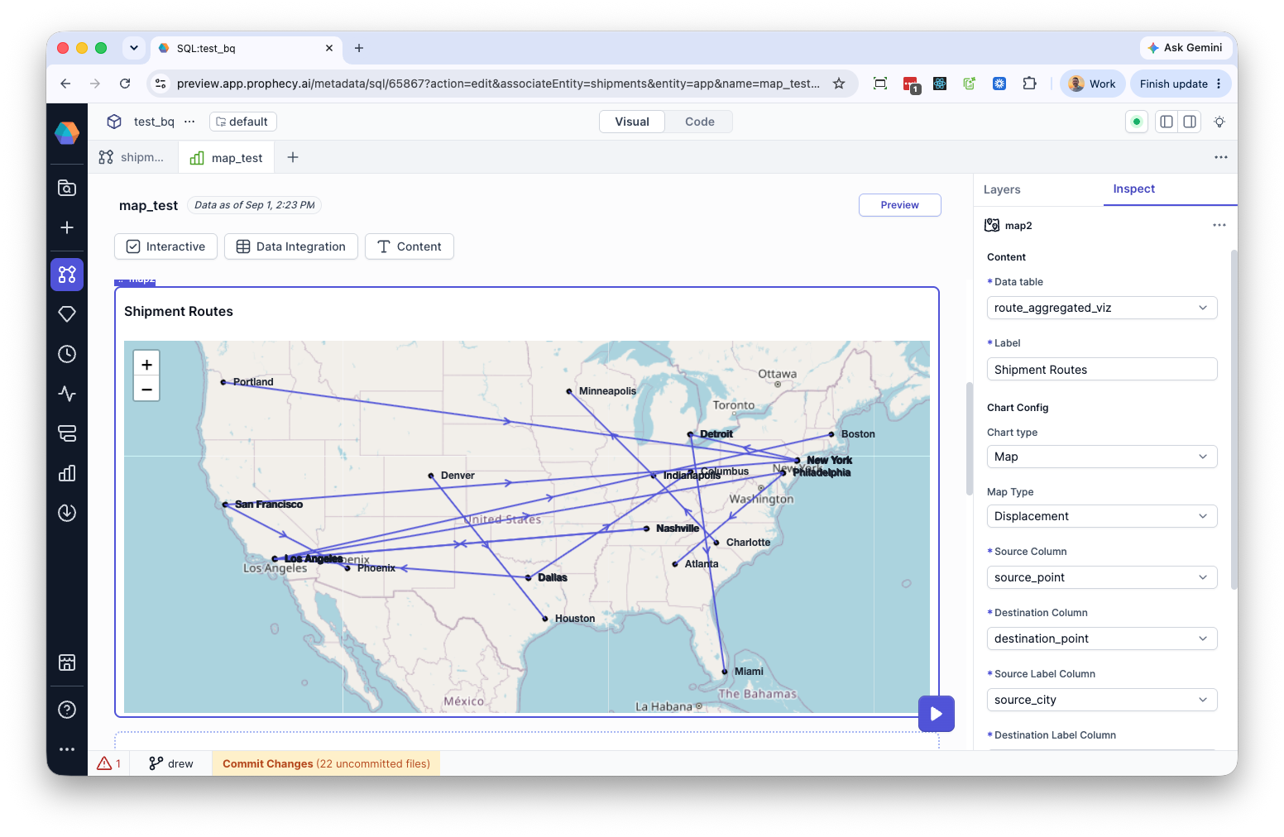Toggle the lightbulb icon in header
This screenshot has height=837, width=1284.
coord(1219,122)
